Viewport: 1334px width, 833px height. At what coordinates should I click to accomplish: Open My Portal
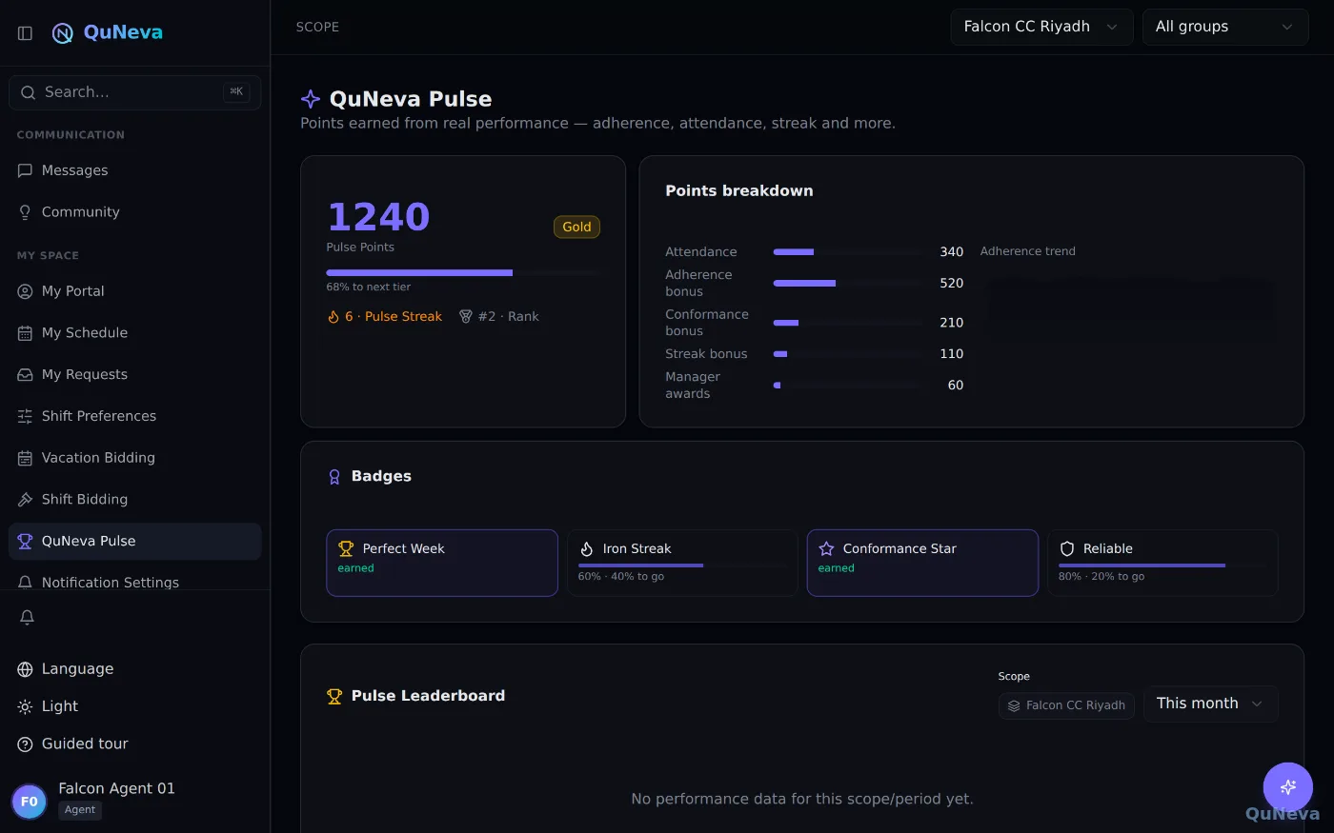[134, 291]
